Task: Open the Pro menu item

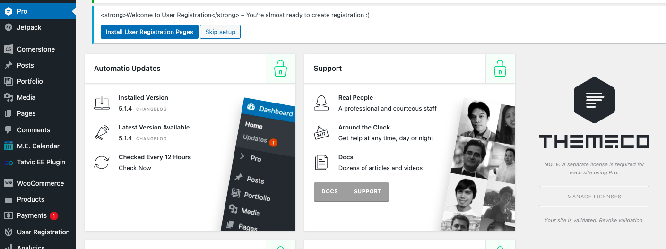Action: click(x=38, y=11)
